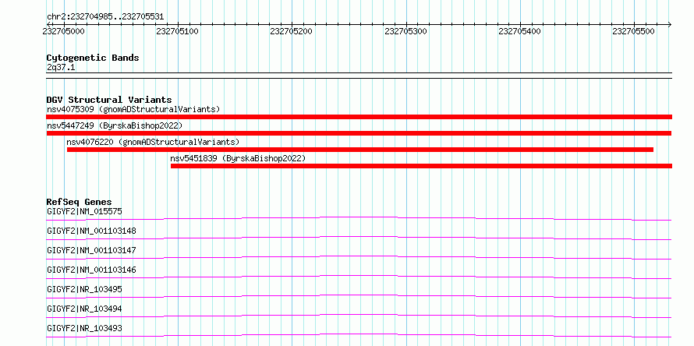The image size is (694, 346).
Task: Select the magenta intron line of NM_001103148
Action: (359, 238)
